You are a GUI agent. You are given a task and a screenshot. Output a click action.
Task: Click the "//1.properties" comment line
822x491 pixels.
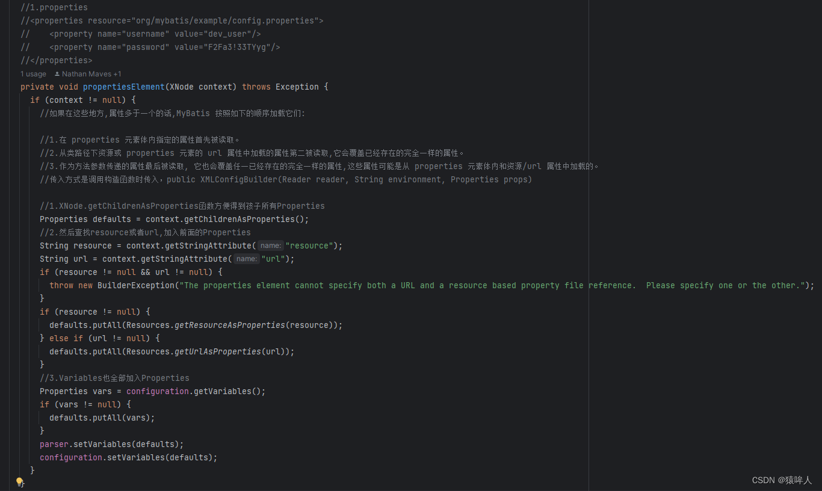click(54, 7)
